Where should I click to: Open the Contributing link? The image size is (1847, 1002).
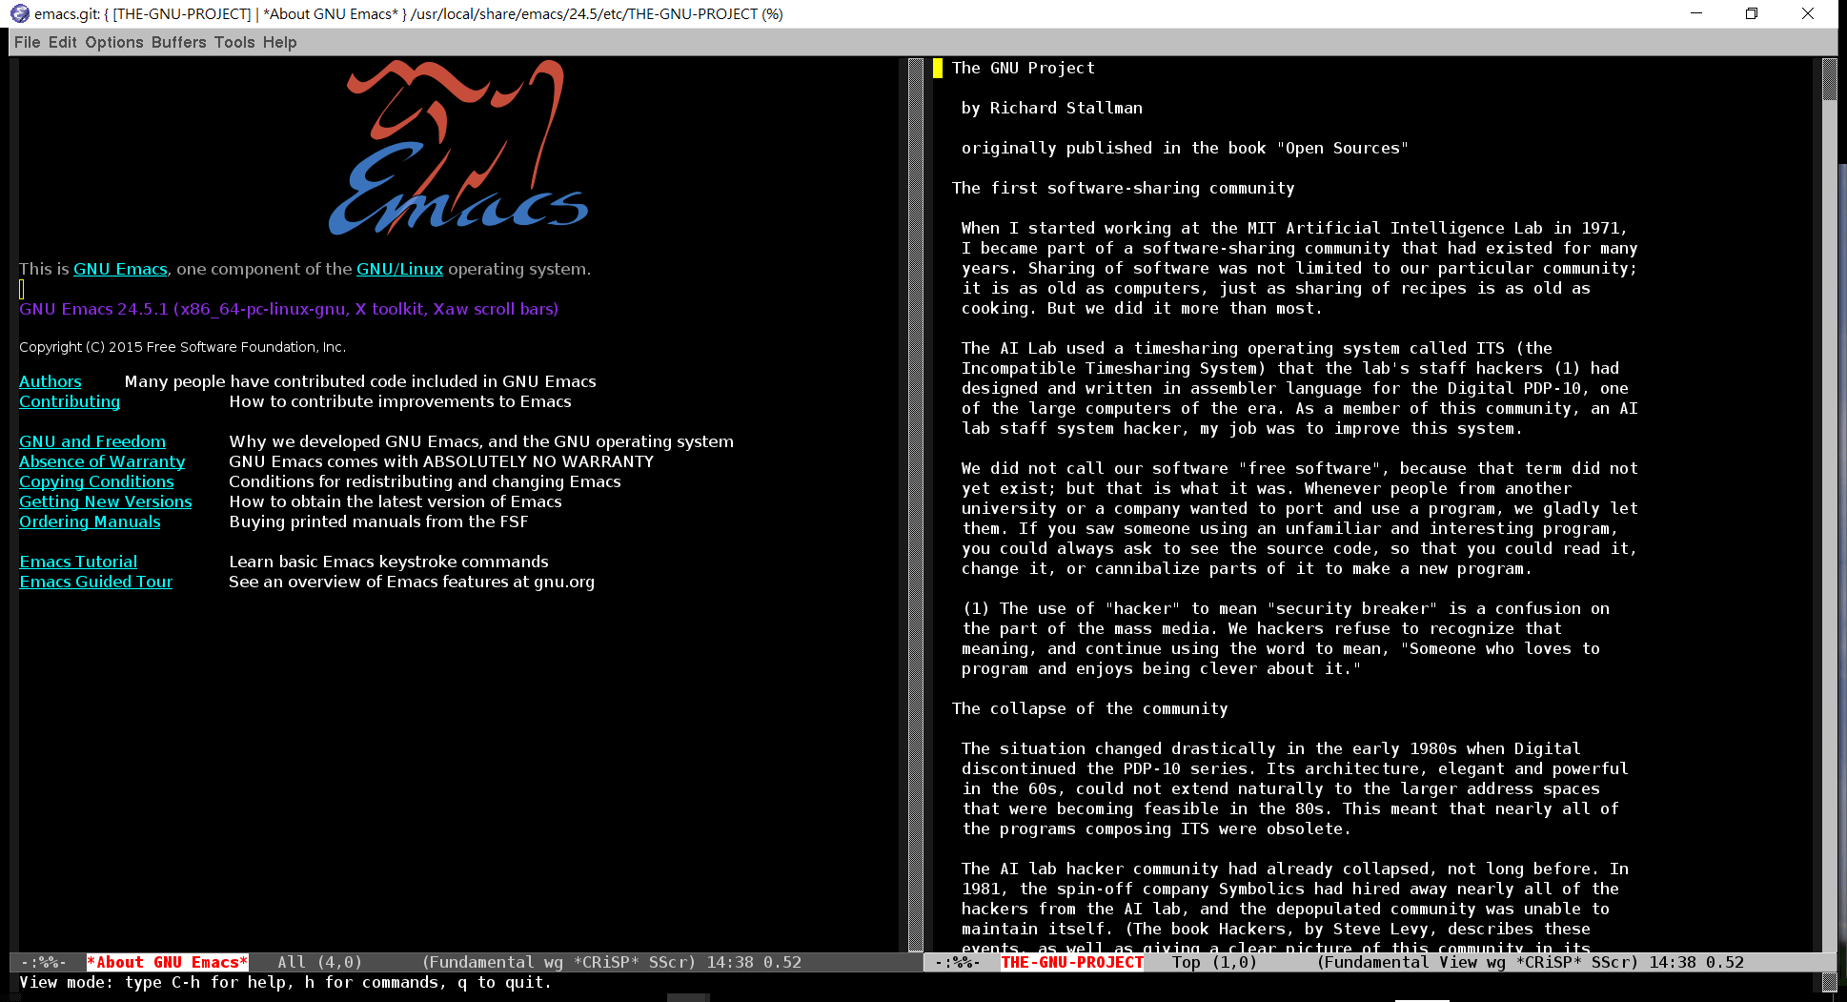[70, 401]
